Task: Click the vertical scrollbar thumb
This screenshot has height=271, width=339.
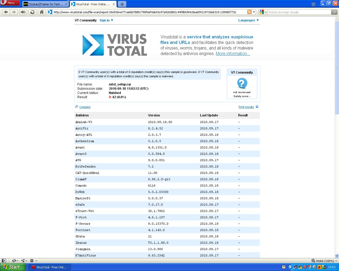Action: (x=337, y=67)
